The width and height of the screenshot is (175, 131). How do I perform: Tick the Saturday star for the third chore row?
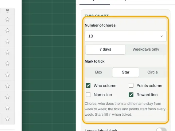tap(7, 41)
